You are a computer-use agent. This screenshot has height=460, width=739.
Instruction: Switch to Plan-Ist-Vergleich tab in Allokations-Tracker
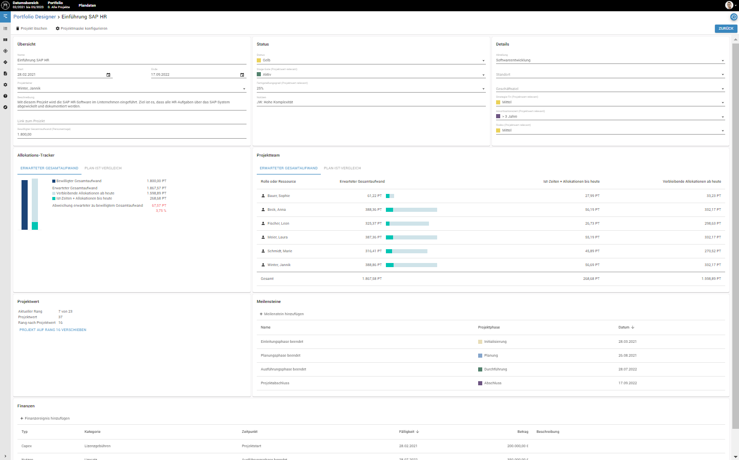103,168
